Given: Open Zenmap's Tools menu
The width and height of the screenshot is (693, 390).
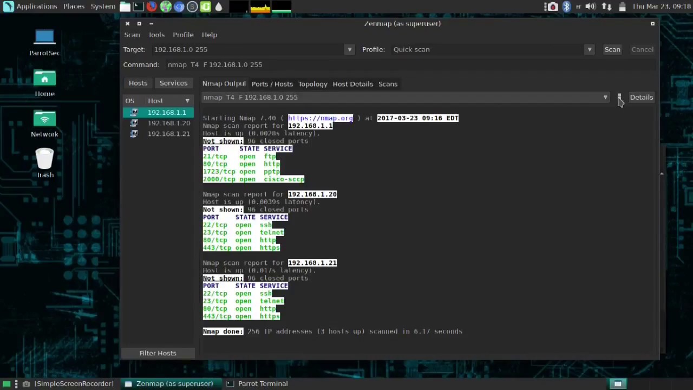Looking at the screenshot, I should tap(156, 35).
